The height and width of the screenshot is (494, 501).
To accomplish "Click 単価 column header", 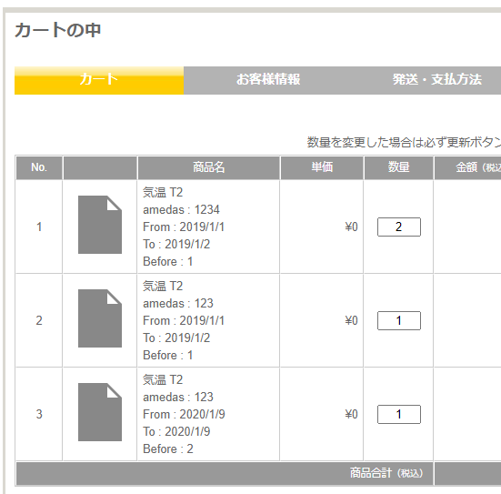I will click(x=322, y=167).
